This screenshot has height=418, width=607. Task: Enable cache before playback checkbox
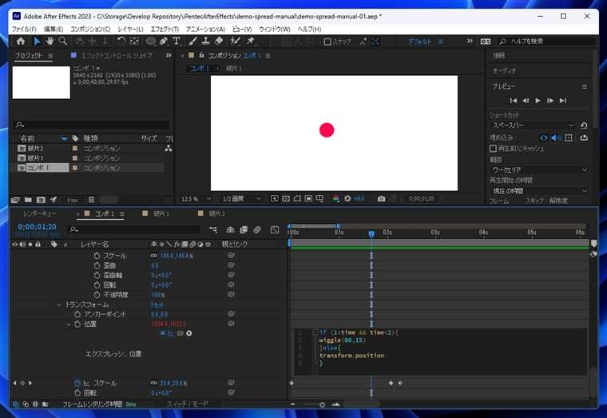point(493,149)
